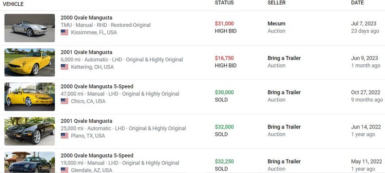Click the US flag icon beside Glendale, AZ
This screenshot has width=385, height=173.
pyautogui.click(x=64, y=170)
